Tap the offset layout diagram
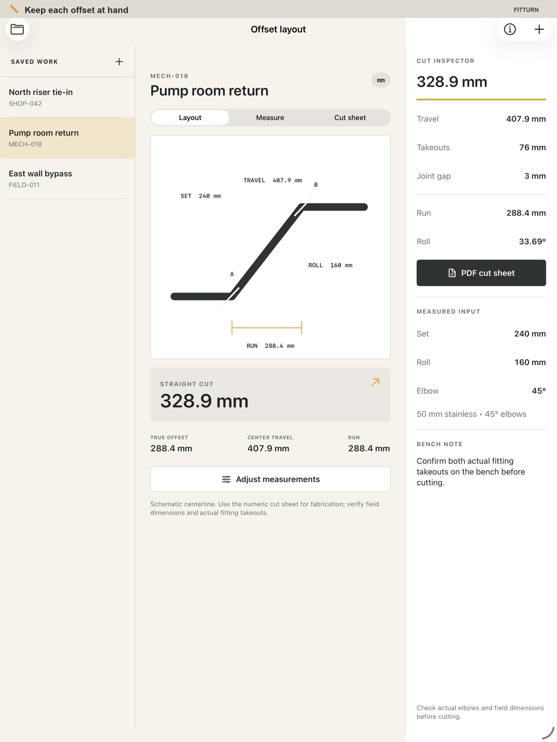Viewport: 557px width, 742px height. (x=270, y=247)
